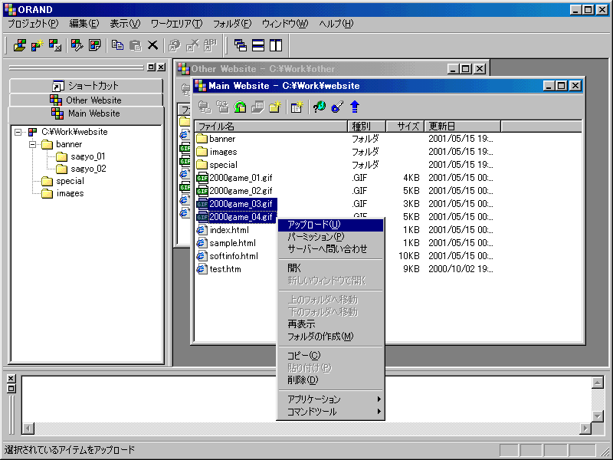Screen dimensions: 613x460
Task: Open the 表示 menu
Action: (125, 24)
